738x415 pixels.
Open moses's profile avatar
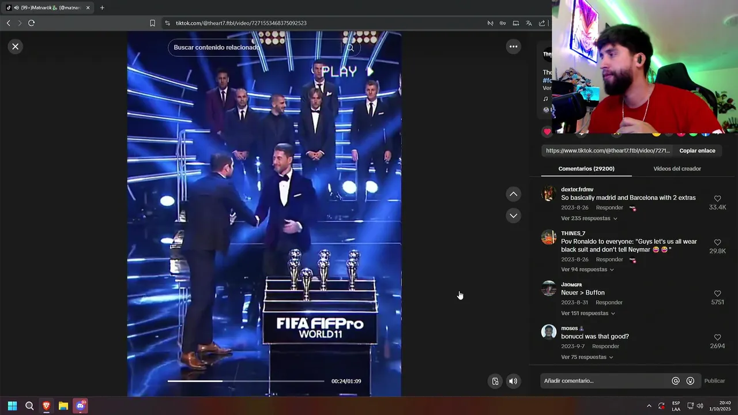click(549, 332)
